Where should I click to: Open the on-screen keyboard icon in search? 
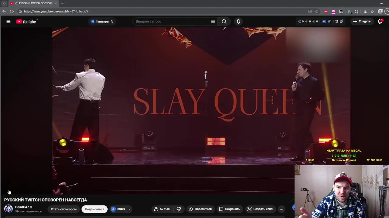tap(213, 21)
